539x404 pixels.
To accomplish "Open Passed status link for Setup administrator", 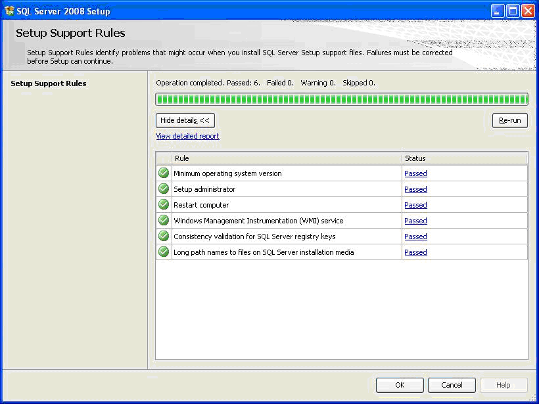I will (x=415, y=189).
